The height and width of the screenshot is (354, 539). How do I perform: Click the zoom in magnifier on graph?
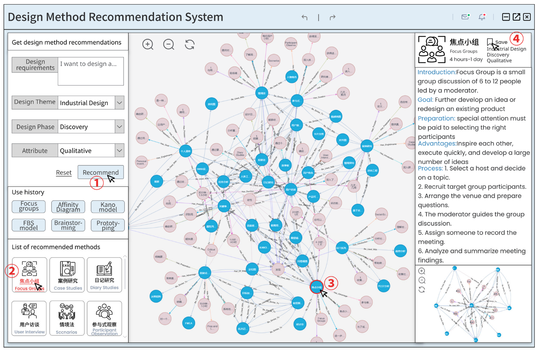pos(148,44)
